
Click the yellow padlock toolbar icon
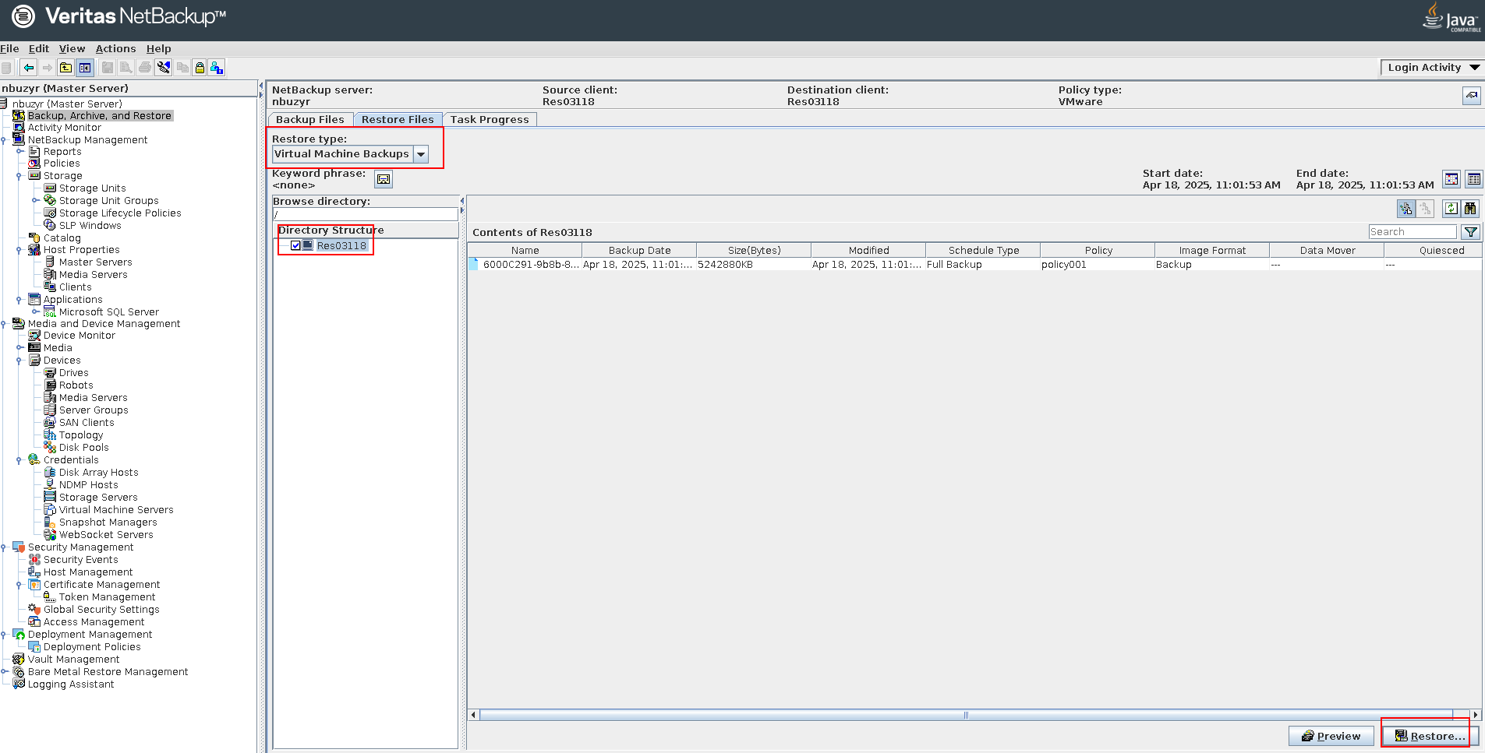200,68
